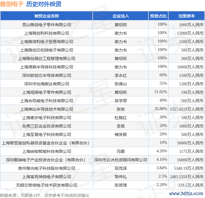Click the 投资占比 column header

point(158,16)
